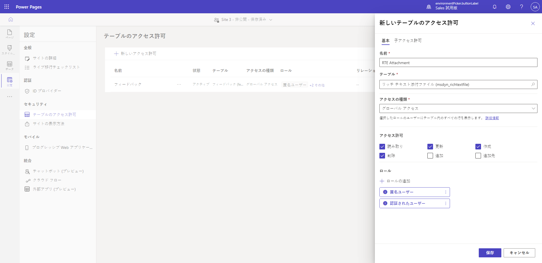Image resolution: width=542 pixels, height=263 pixels.
Task: Switch to the 基本 tab
Action: pos(386,41)
